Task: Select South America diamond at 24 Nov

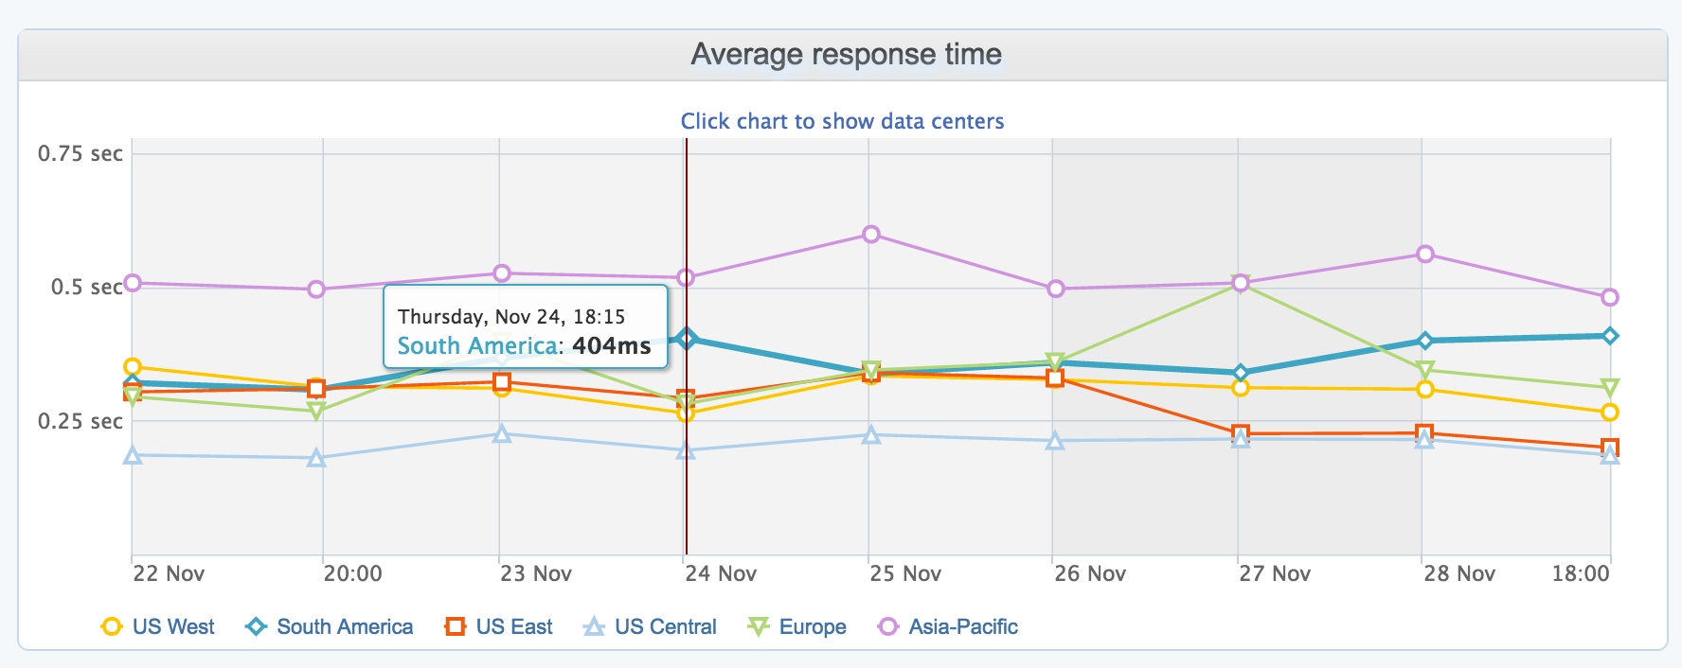Action: tap(688, 338)
